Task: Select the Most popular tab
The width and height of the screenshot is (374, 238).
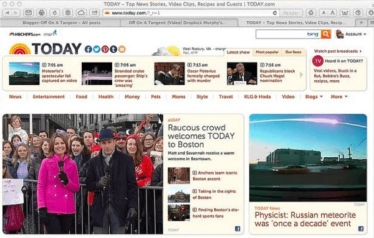Action: pyautogui.click(x=267, y=52)
